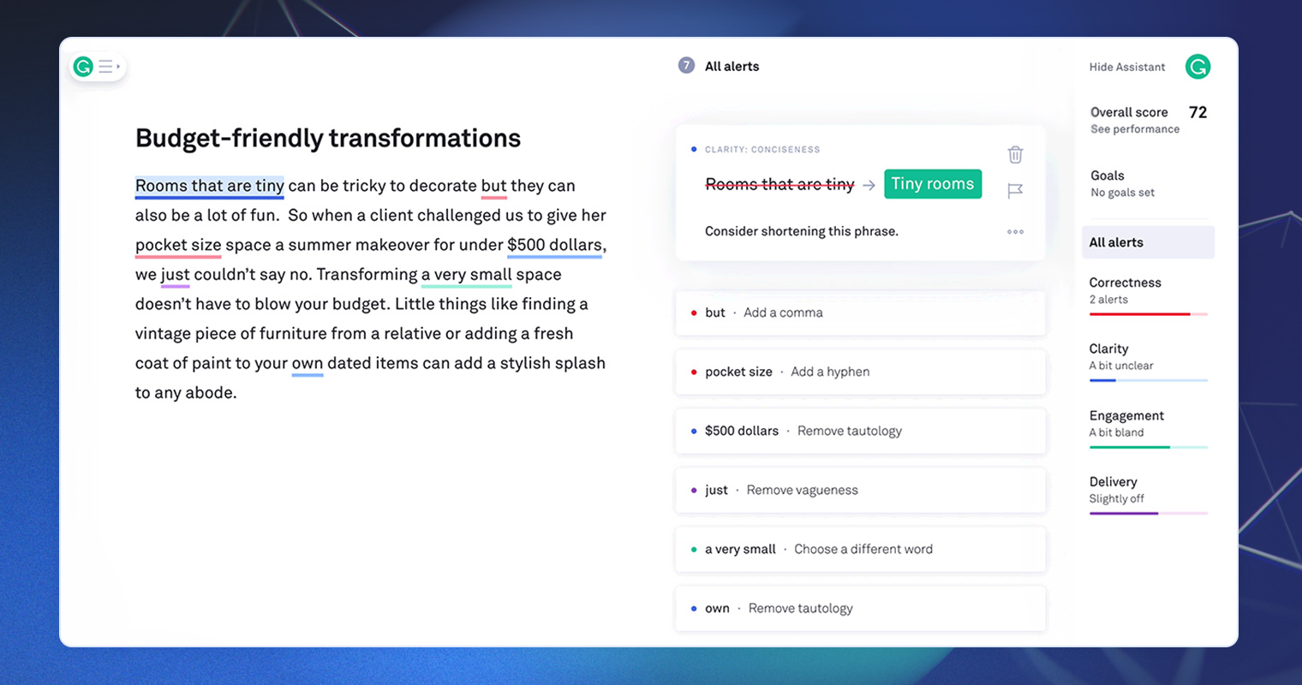Delete the conciseness suggestion via trash icon
1302x685 pixels.
tap(1015, 154)
